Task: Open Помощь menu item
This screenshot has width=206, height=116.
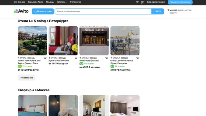Action: pos(50,2)
